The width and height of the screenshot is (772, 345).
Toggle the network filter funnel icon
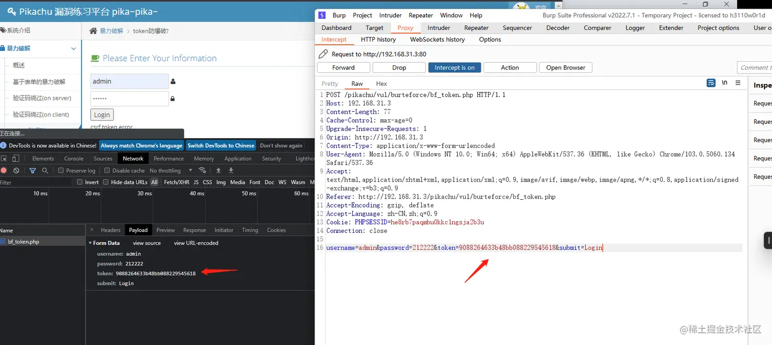(33, 170)
